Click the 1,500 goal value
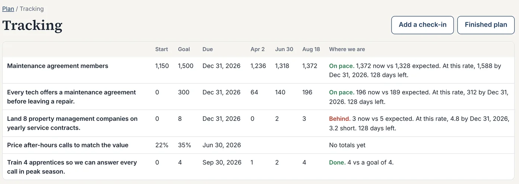Viewport: 519px width, 184px height. 186,66
